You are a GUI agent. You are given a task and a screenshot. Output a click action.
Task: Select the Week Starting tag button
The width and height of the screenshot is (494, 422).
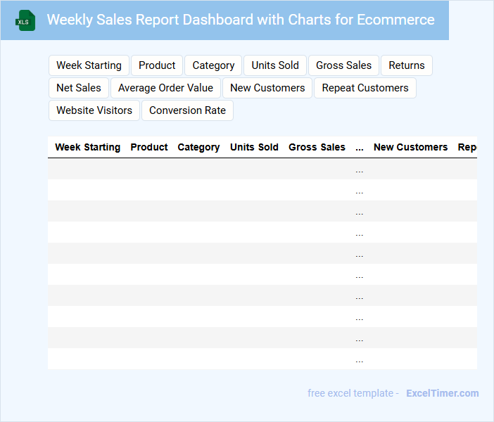point(89,65)
